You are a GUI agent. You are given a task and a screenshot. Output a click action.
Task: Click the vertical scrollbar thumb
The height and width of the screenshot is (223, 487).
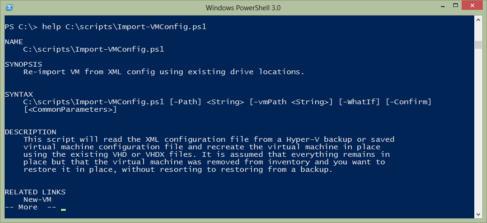478,45
